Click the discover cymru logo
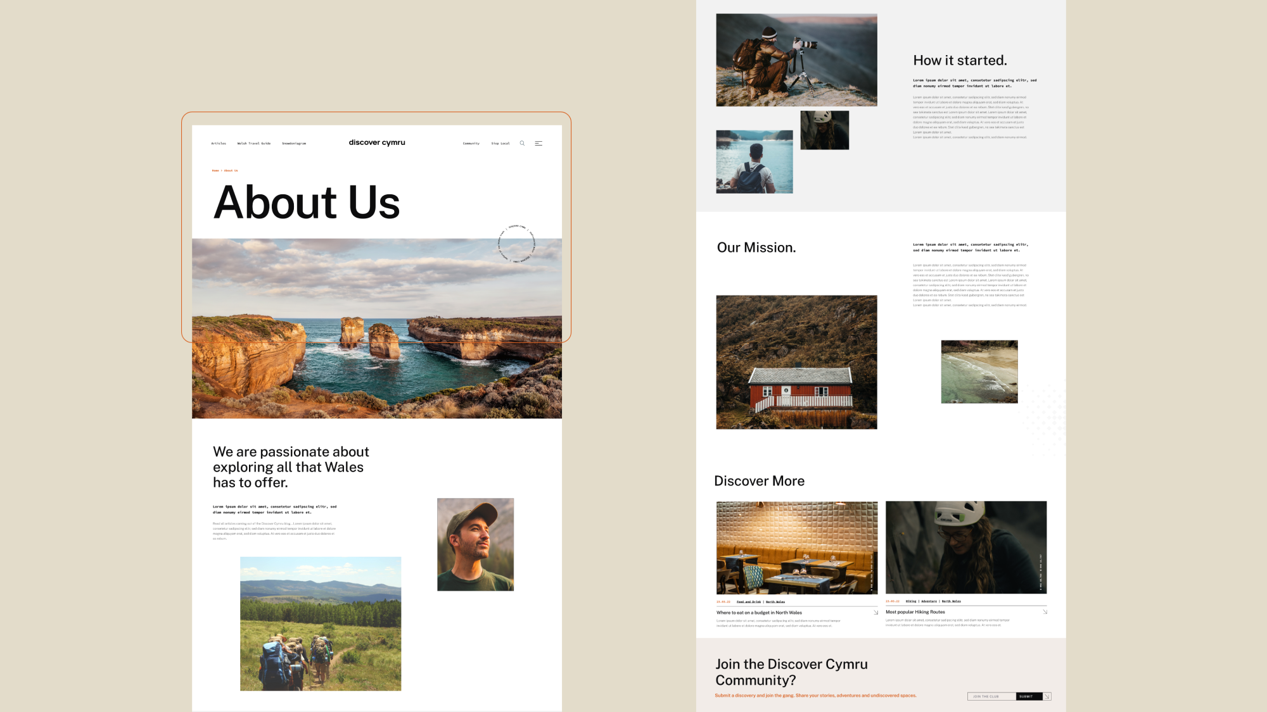Image resolution: width=1267 pixels, height=712 pixels. 377,142
